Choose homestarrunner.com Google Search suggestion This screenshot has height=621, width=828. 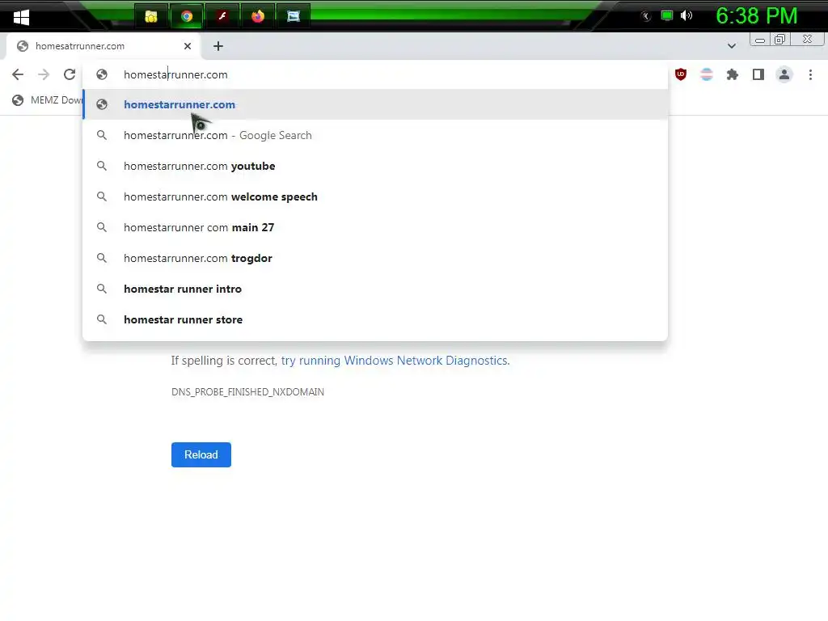click(375, 135)
